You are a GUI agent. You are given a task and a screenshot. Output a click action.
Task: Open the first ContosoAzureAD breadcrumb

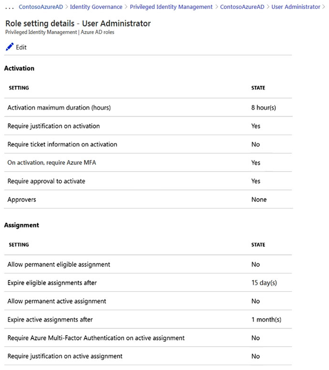pos(41,7)
